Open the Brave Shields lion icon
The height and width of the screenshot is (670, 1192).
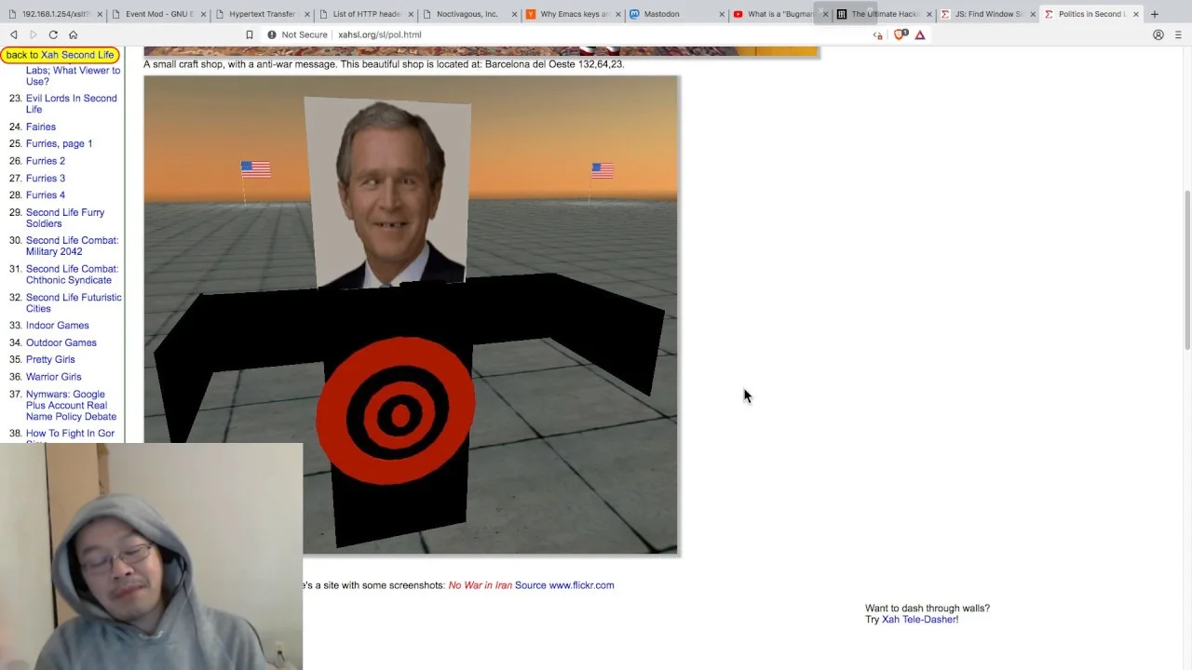901,34
